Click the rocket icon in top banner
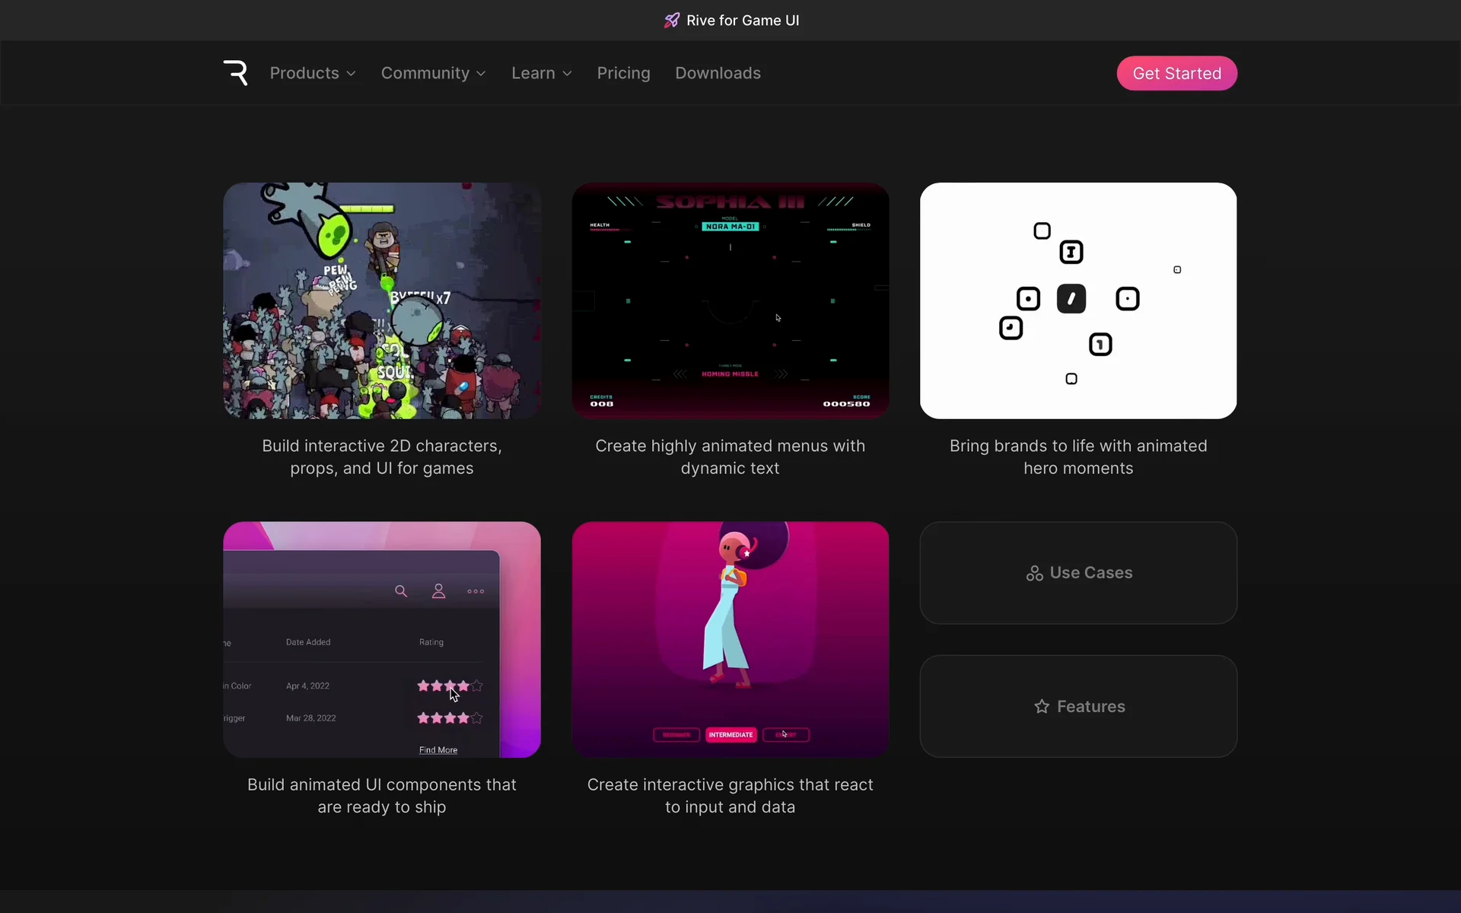1461x913 pixels. pos(671,21)
